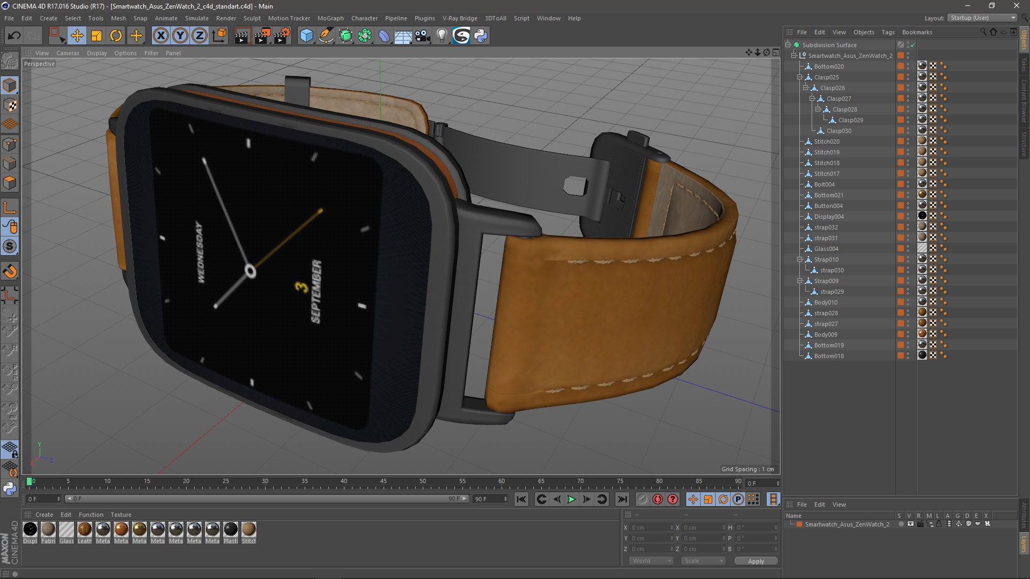Toggle Subdivision Surface enable checkmark
1030x579 pixels.
click(913, 45)
